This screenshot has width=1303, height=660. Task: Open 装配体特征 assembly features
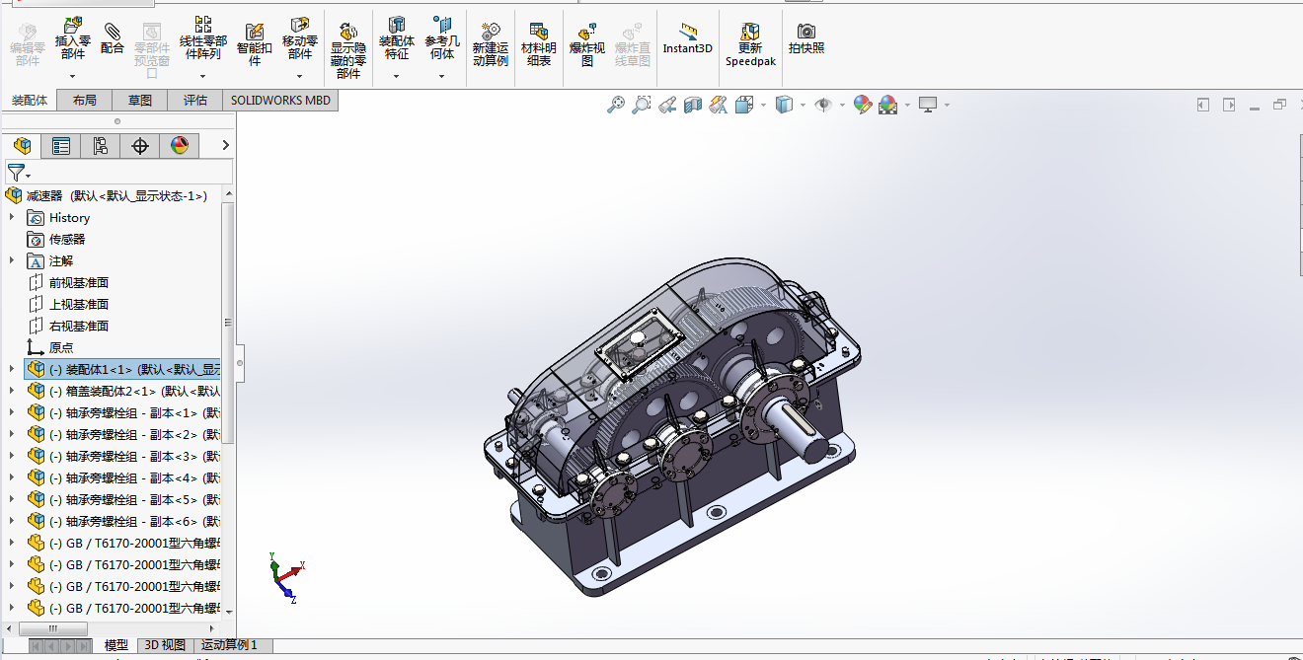(x=397, y=37)
